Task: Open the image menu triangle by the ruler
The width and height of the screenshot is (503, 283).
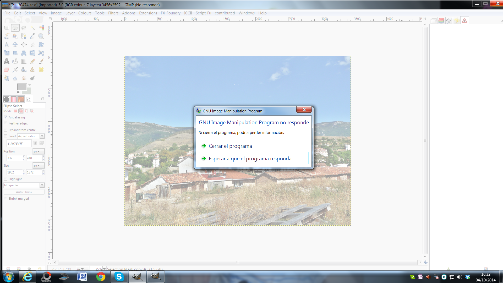Action: [50, 19]
